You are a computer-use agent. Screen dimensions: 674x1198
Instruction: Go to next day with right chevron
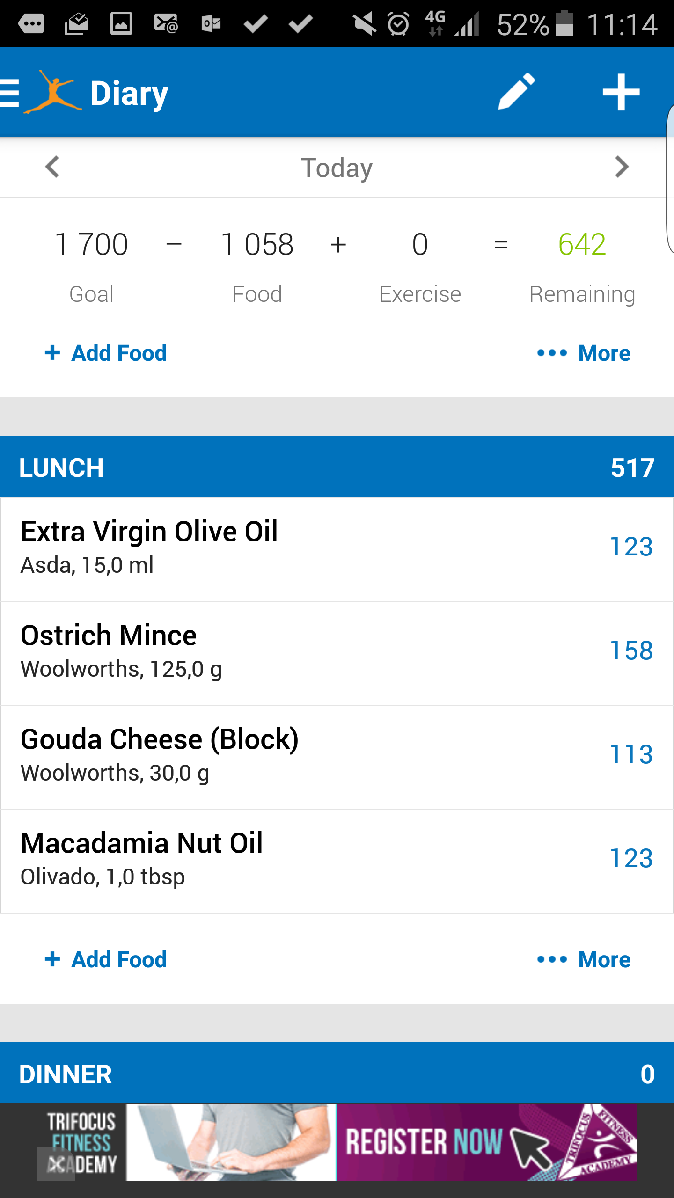click(622, 167)
